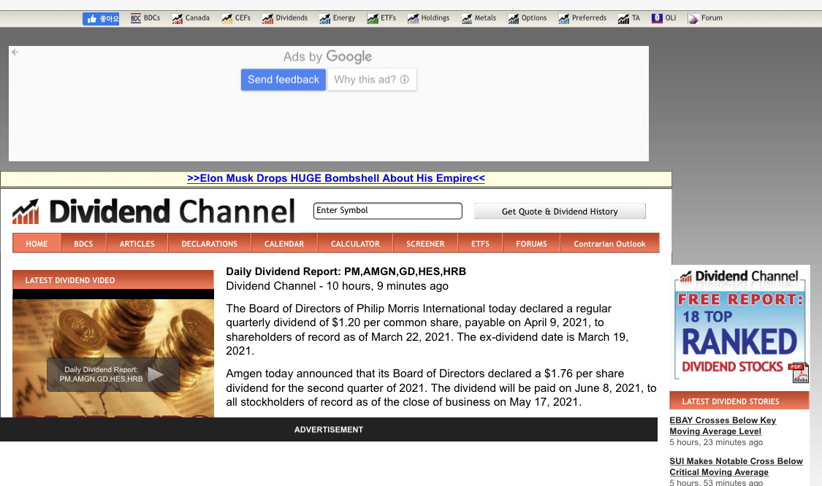The image size is (822, 486).
Task: Open the CALCULATOR tab
Action: tap(355, 244)
